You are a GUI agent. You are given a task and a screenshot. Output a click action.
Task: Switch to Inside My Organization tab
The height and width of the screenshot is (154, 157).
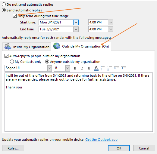pos(27,47)
